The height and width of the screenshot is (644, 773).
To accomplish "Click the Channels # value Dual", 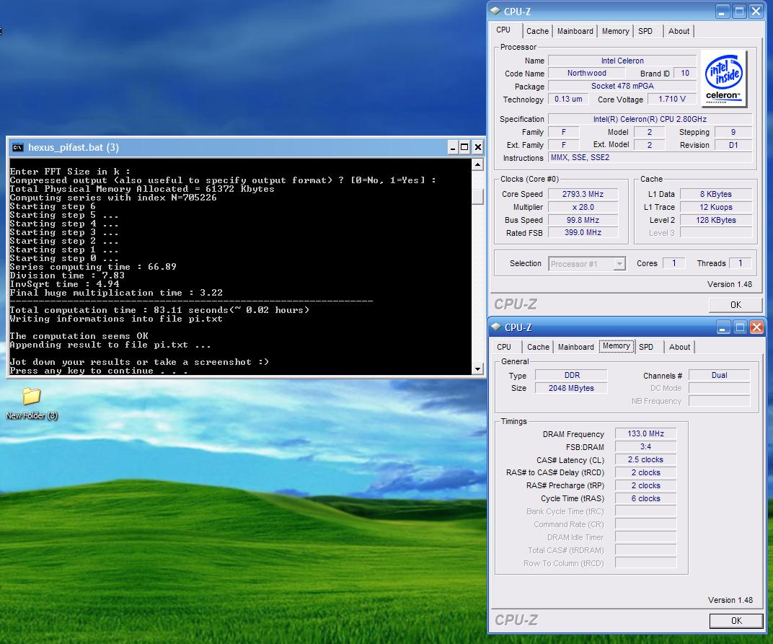I will (x=719, y=375).
